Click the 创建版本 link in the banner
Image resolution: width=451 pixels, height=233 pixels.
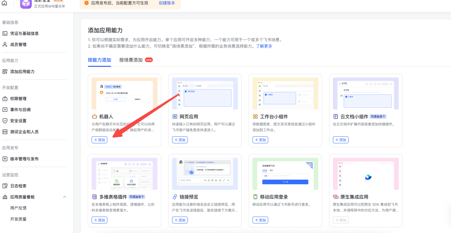coord(167,3)
